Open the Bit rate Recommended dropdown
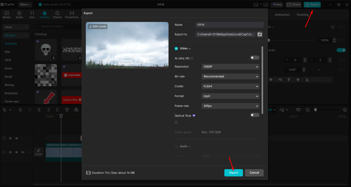Viewport: 351px width, 187px height. click(231, 76)
